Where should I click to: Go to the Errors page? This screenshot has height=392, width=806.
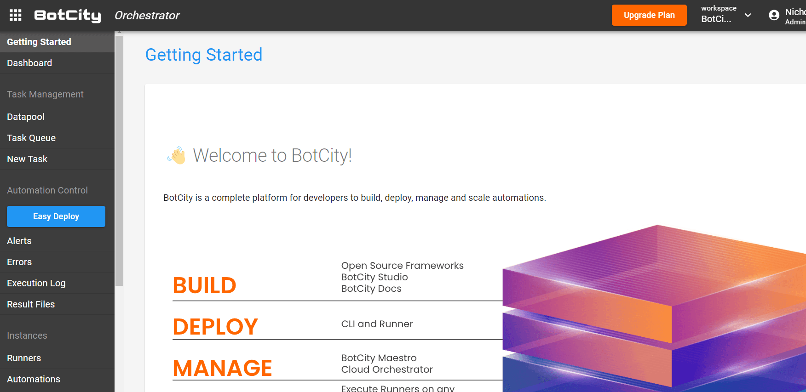click(57, 262)
